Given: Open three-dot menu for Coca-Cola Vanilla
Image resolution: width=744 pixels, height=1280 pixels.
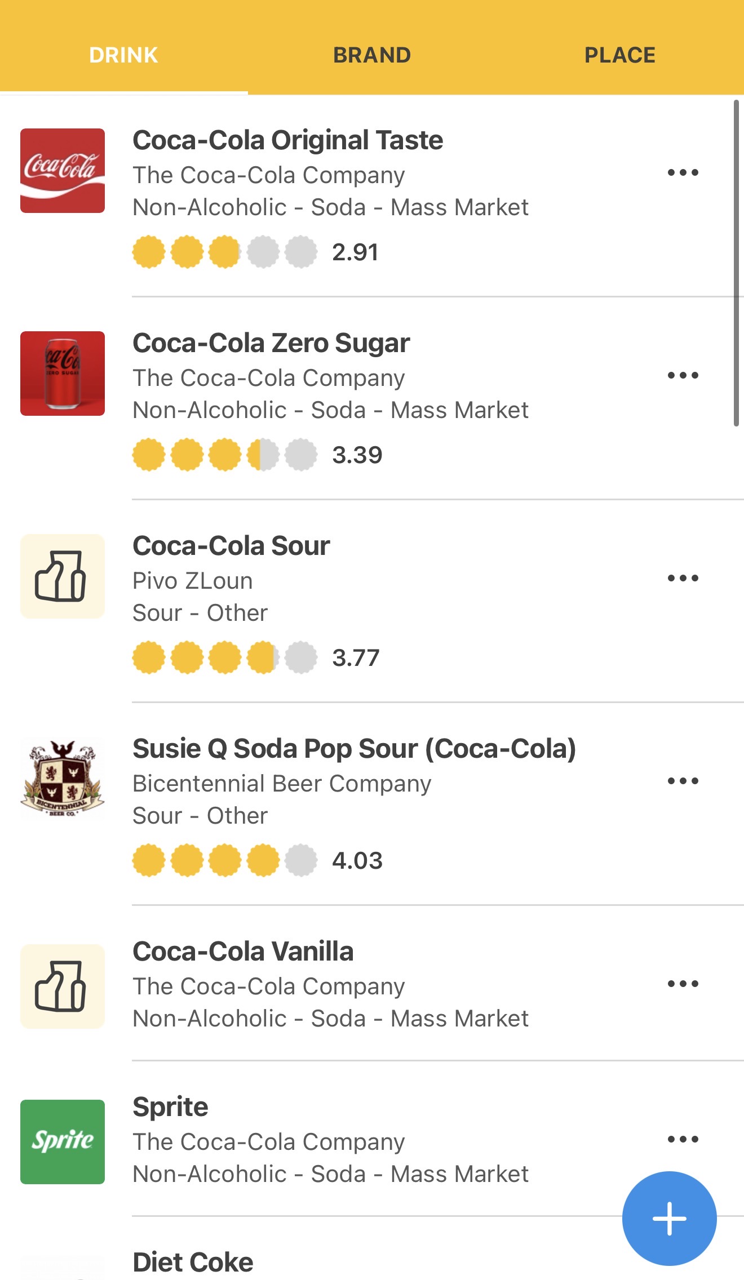Looking at the screenshot, I should (x=683, y=984).
